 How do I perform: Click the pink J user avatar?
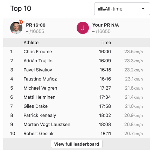(x=83, y=28)
